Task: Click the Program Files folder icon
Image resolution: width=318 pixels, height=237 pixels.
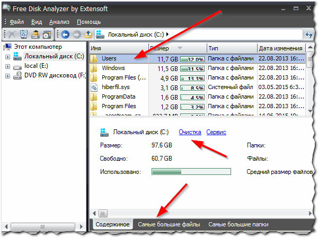Action: 94,107
